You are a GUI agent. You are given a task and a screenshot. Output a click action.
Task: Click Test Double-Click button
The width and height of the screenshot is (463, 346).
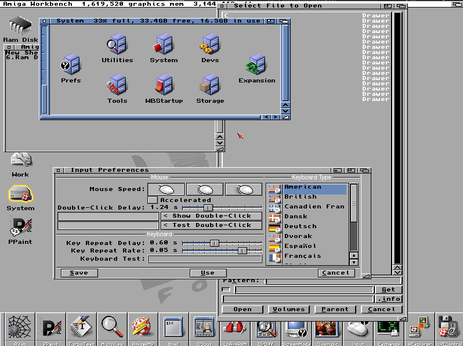point(212,225)
